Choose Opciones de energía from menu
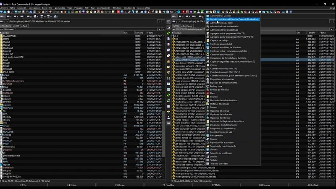Viewport: 336px width, 189px height. coord(220,110)
